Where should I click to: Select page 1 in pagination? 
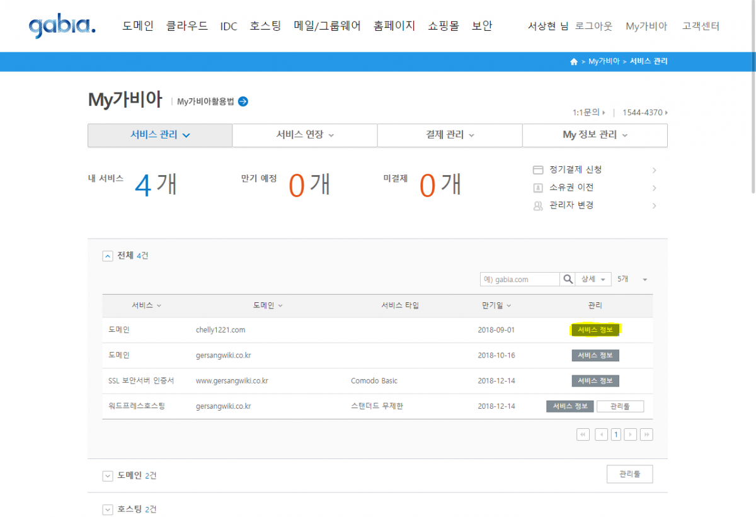(616, 435)
